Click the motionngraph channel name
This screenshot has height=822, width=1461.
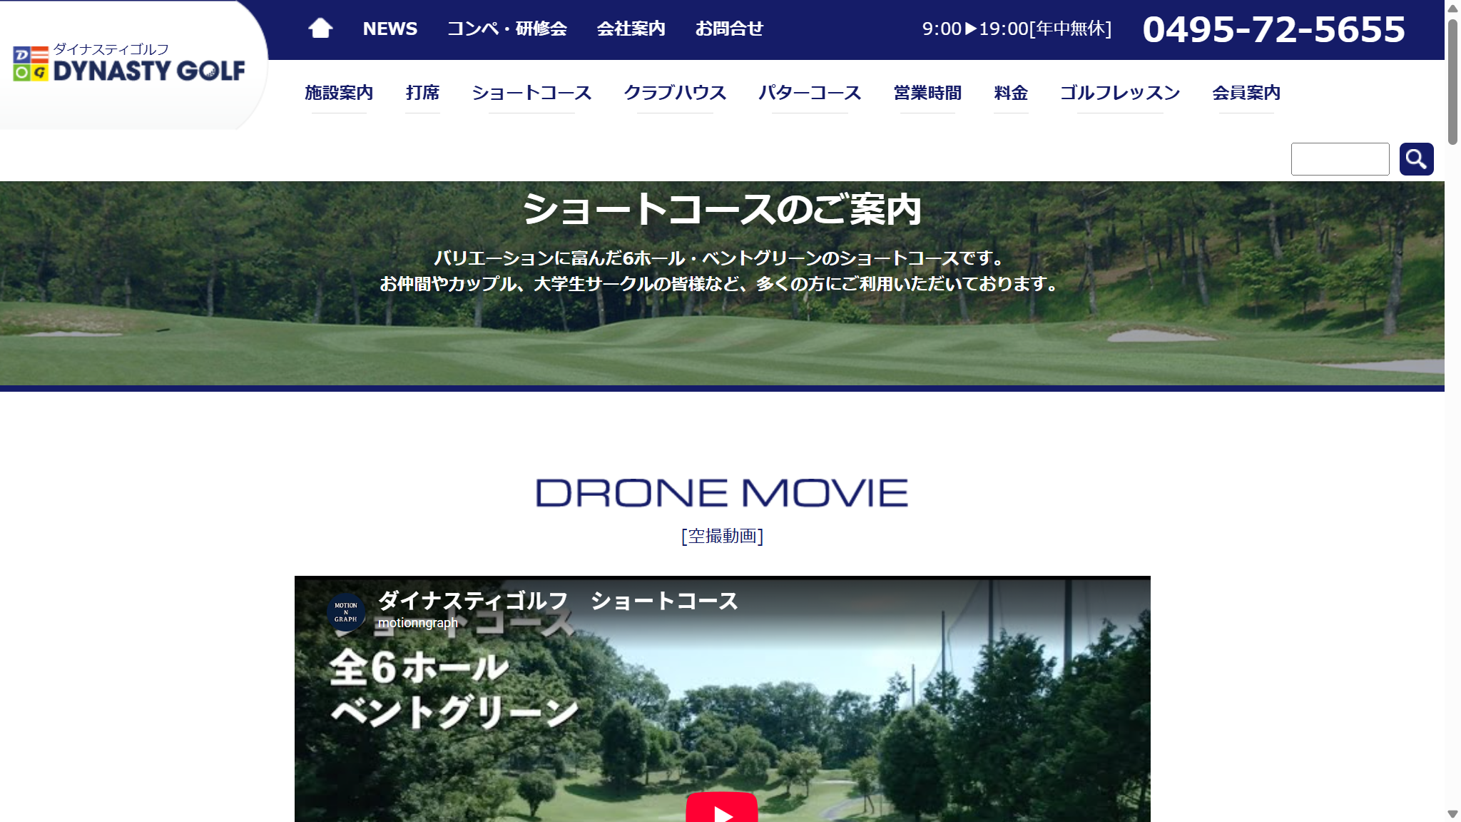pyautogui.click(x=417, y=623)
